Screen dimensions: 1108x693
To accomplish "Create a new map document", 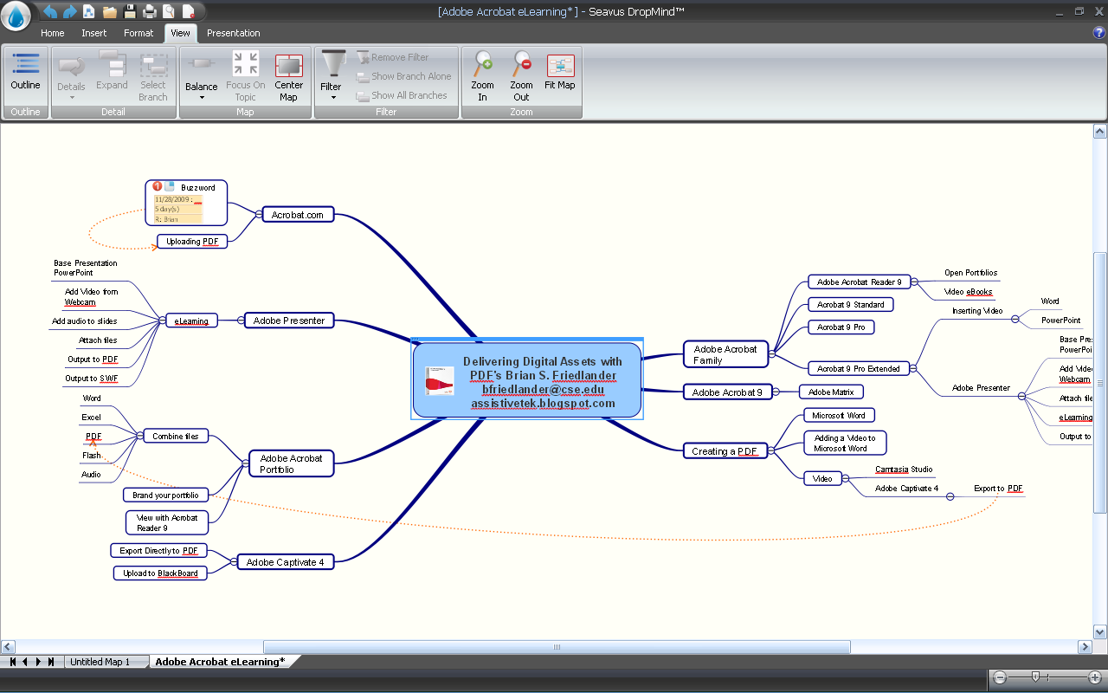I will (89, 11).
